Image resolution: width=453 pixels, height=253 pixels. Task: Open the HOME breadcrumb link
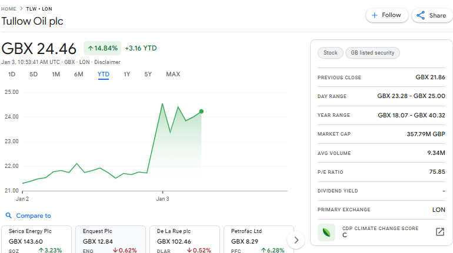pos(9,9)
